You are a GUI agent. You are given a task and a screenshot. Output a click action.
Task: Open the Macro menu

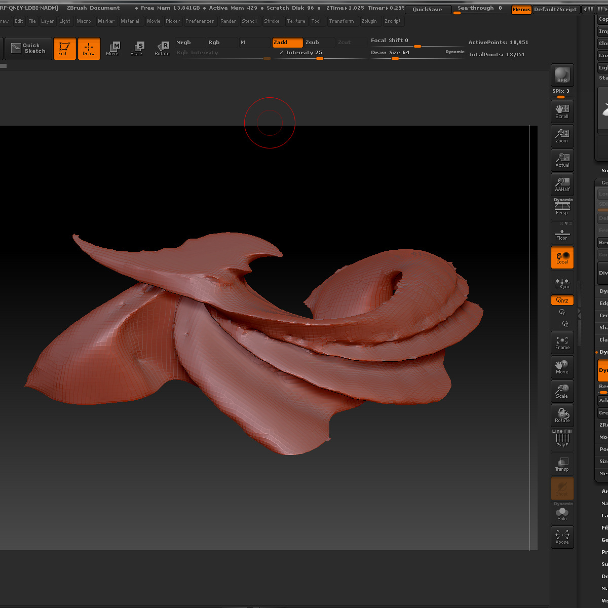84,21
